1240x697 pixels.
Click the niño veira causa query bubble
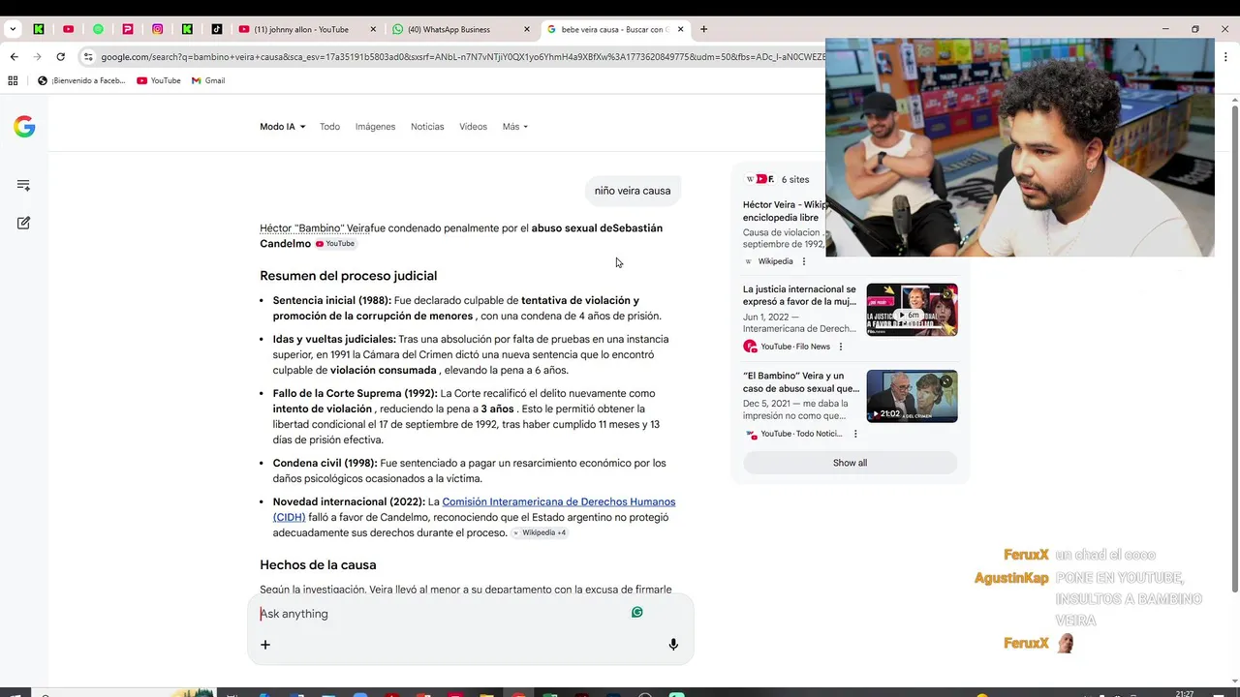[x=633, y=191]
